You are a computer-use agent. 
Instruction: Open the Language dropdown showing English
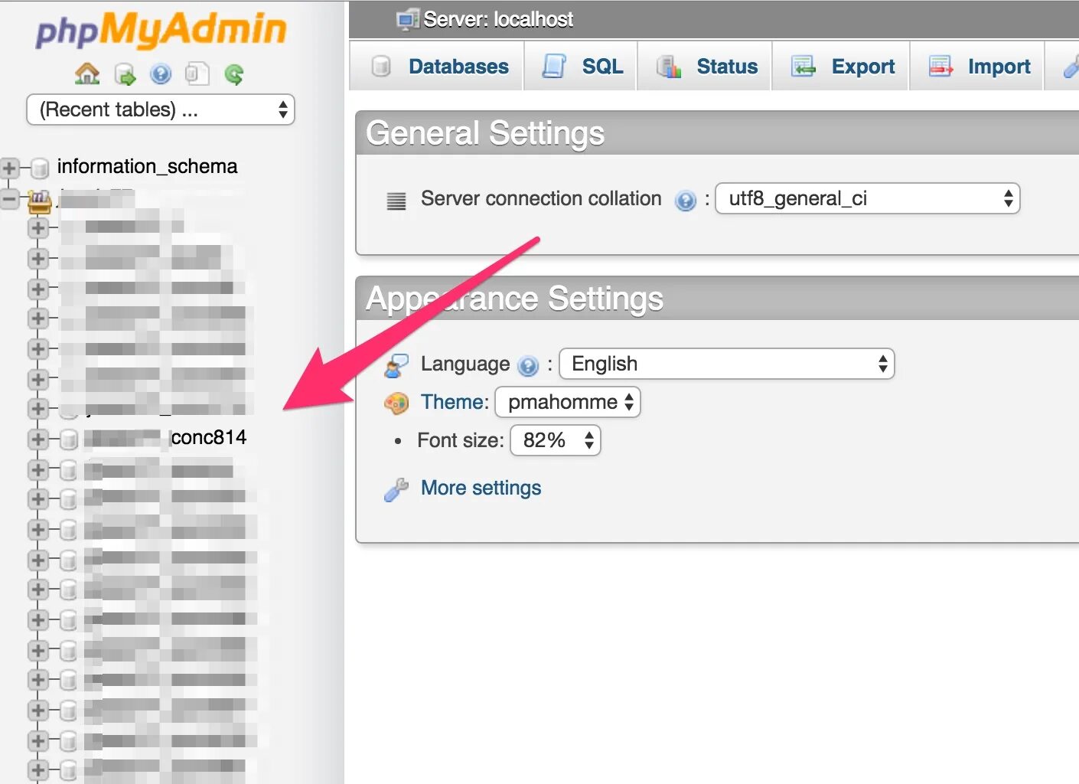tap(726, 364)
